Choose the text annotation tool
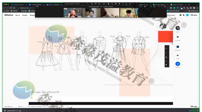Image resolution: width=202 pixels, height=112 pixels. coord(123,4)
